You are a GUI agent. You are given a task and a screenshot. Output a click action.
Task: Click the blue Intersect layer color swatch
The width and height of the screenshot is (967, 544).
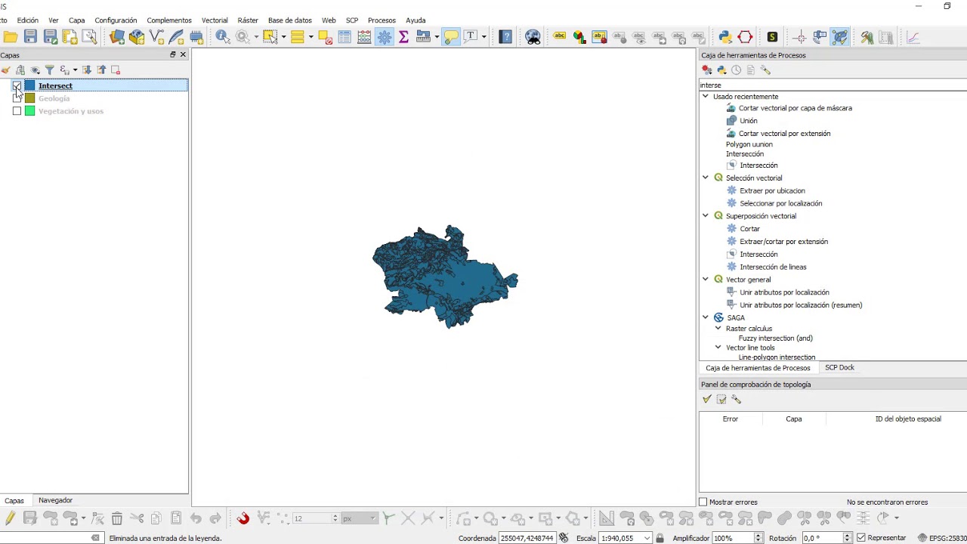[x=29, y=85]
